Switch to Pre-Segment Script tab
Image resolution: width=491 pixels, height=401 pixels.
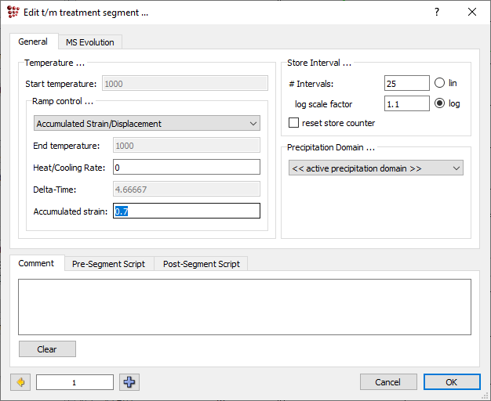(x=108, y=264)
